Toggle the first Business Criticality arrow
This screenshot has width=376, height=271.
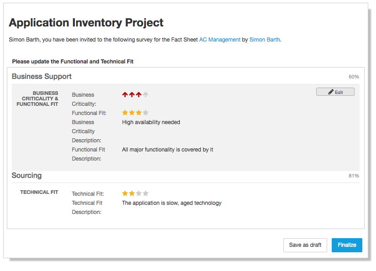125,94
